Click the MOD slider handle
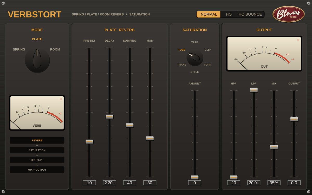Viewport: 312px width, 195px height. pyautogui.click(x=150, y=138)
